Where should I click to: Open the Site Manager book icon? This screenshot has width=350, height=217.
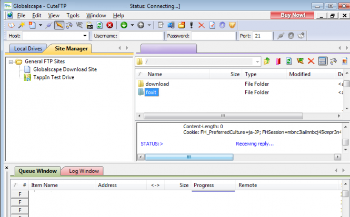(x=11, y=25)
